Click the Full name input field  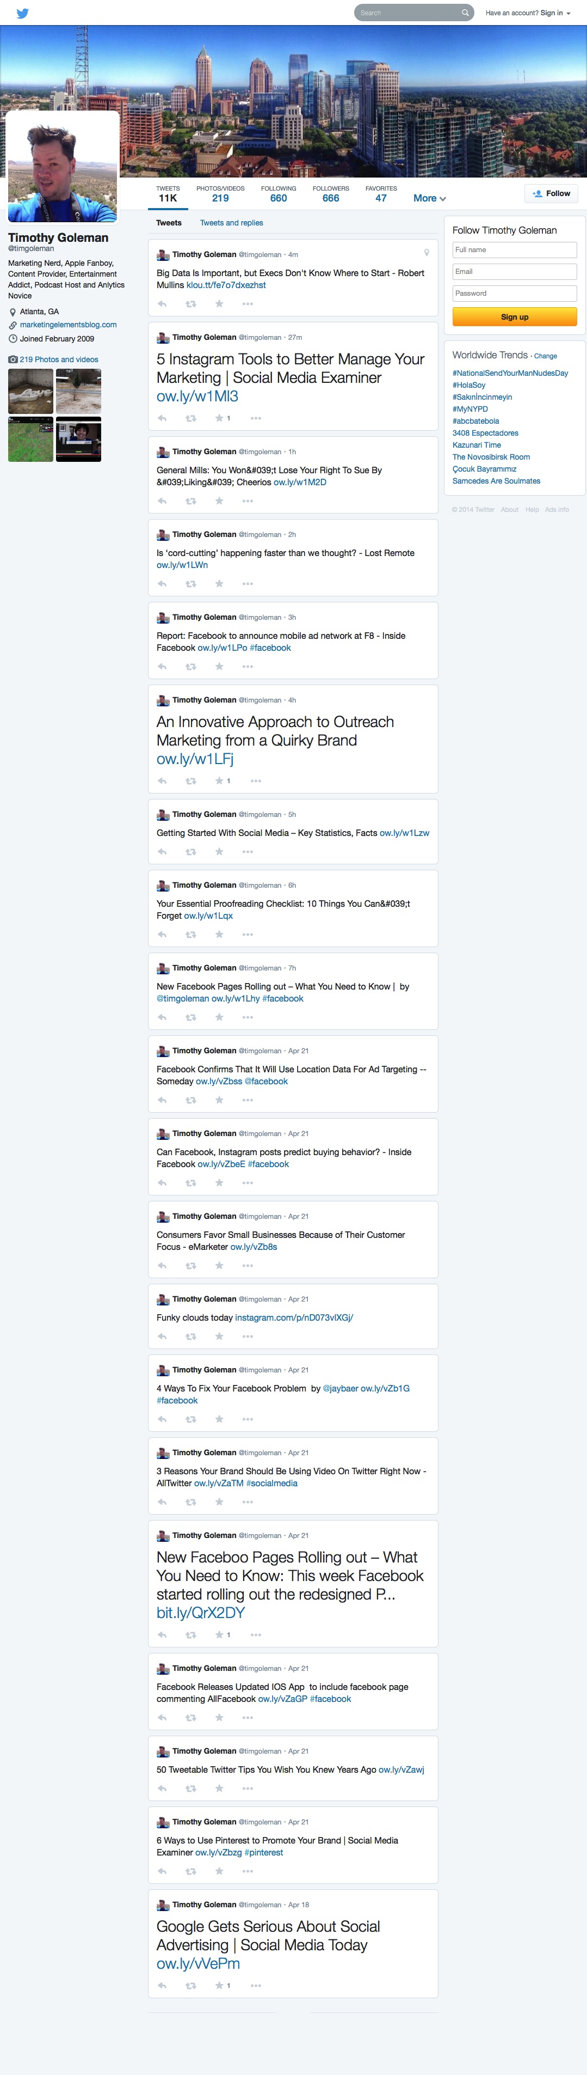tap(515, 250)
